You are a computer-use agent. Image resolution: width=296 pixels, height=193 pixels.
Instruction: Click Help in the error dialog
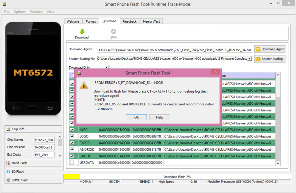pyautogui.click(x=160, y=117)
